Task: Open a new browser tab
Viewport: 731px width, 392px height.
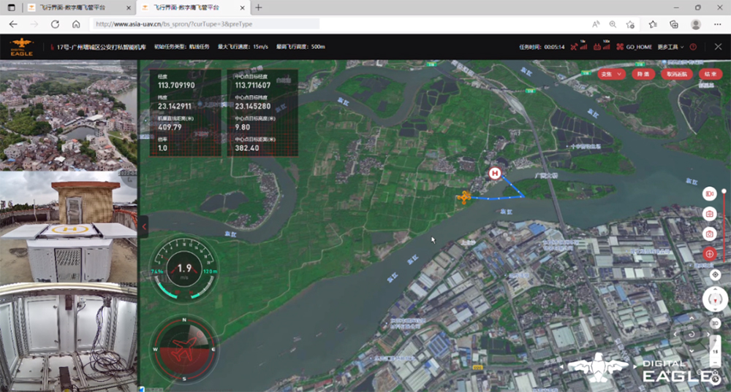Action: pos(258,7)
